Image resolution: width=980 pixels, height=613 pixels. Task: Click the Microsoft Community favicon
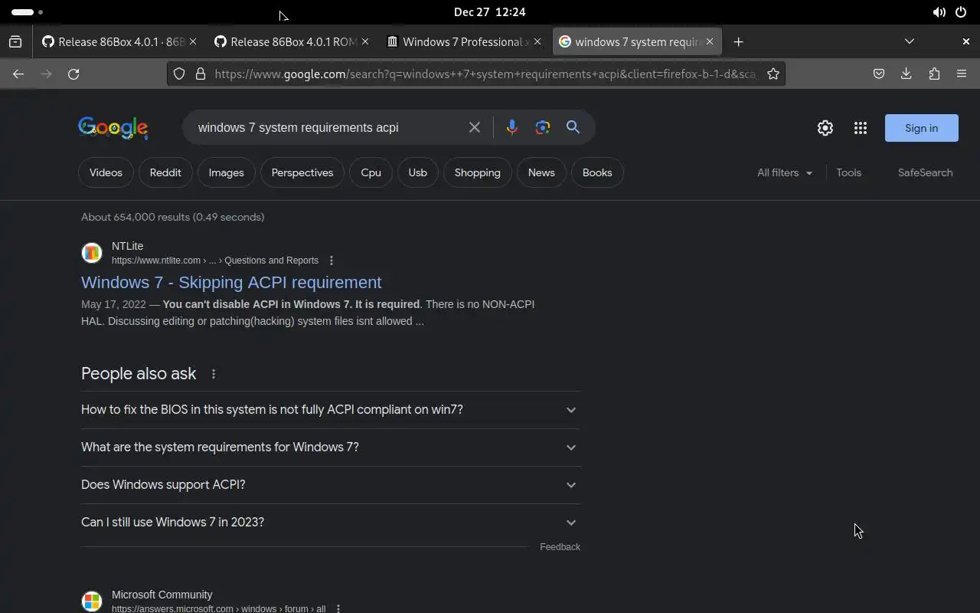[x=92, y=601]
